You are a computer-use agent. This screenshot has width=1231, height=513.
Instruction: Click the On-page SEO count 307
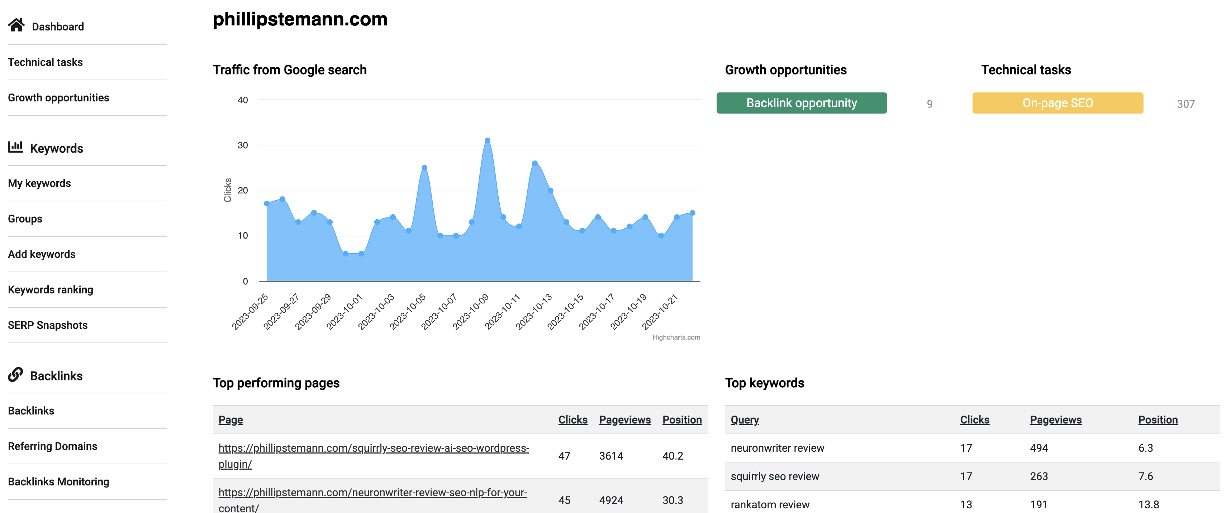click(1185, 104)
